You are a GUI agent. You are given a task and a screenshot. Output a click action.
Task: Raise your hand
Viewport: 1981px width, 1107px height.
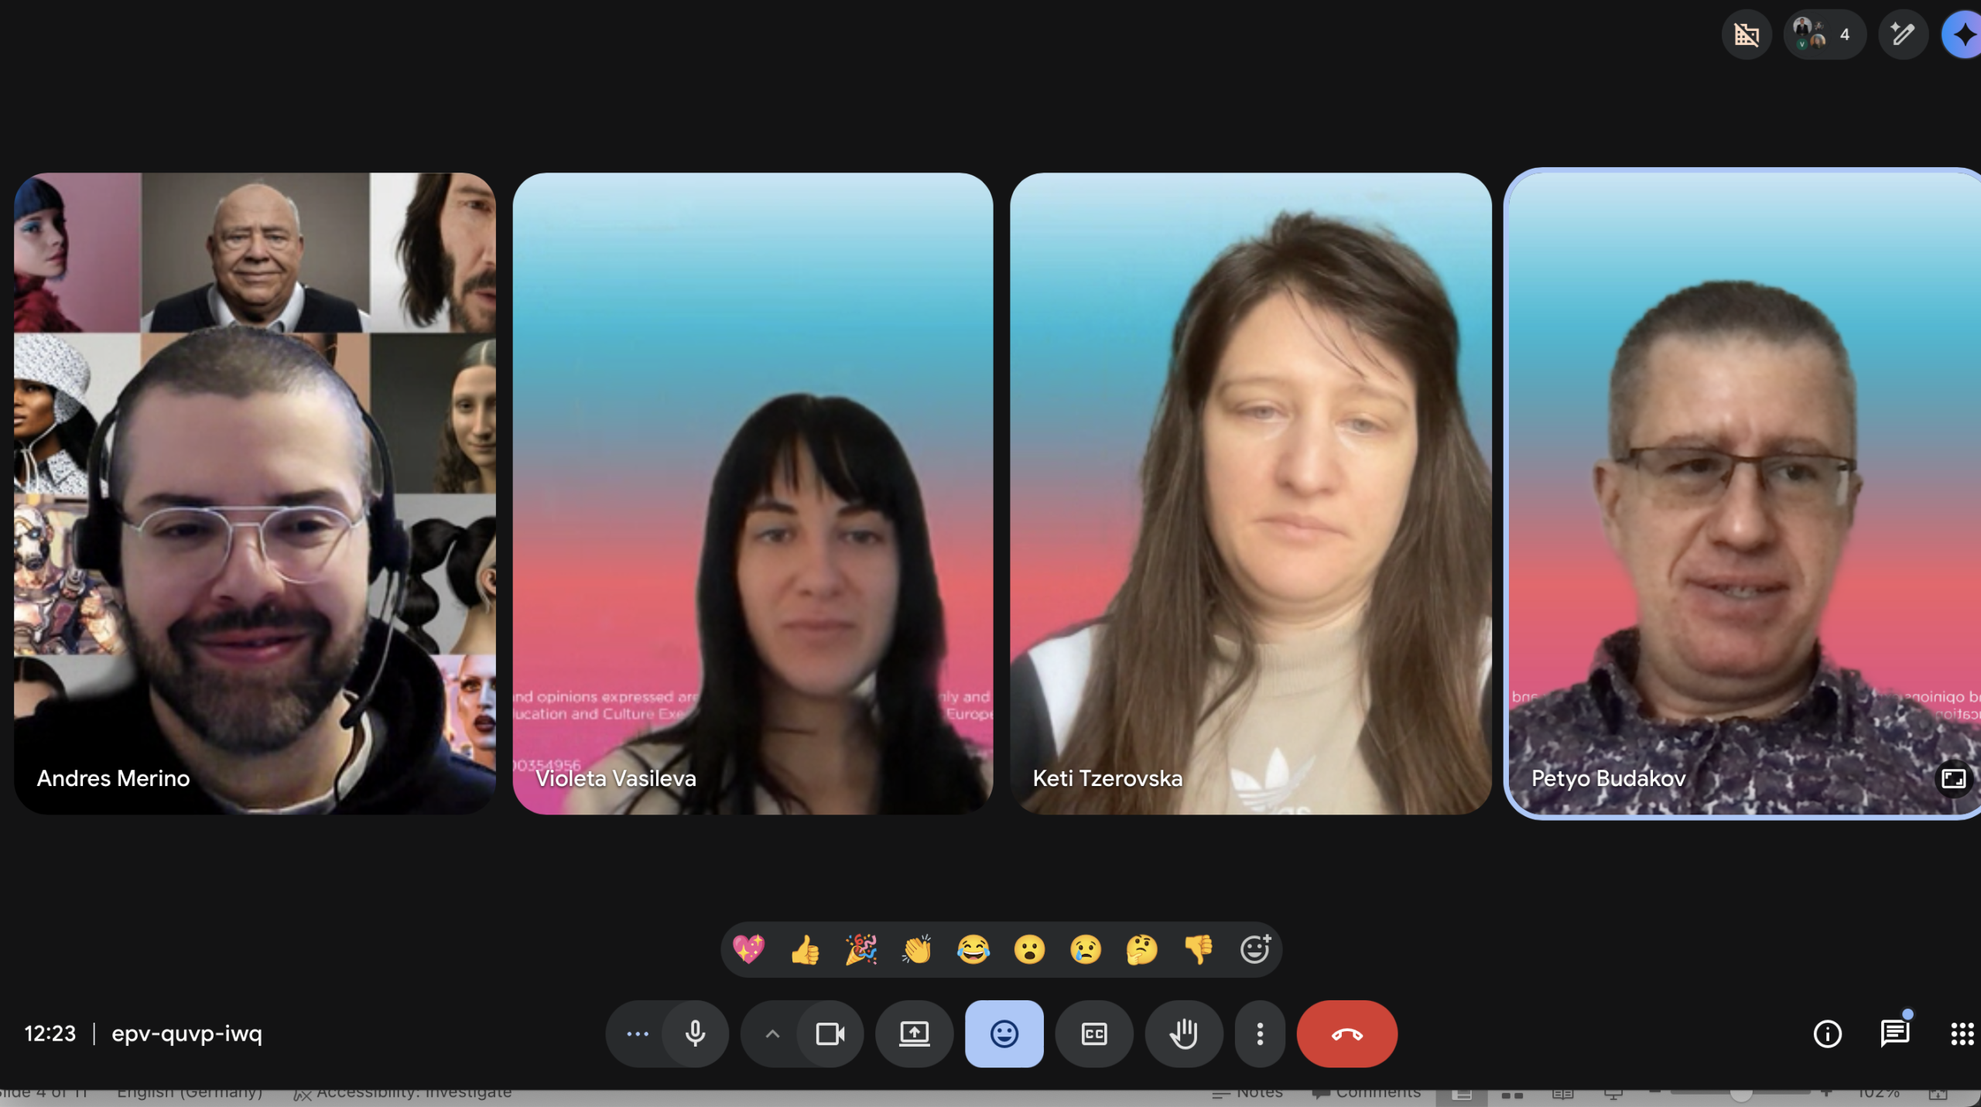pos(1183,1034)
